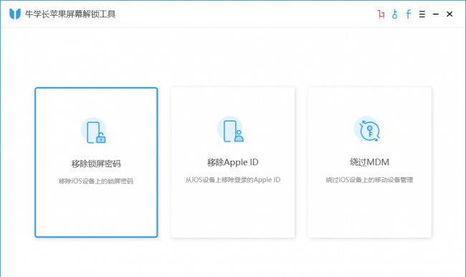Click the red shopping cart icon

point(381,14)
